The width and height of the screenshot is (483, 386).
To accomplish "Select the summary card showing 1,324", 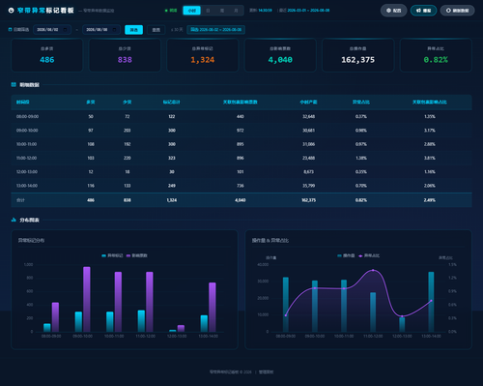I will pyautogui.click(x=203, y=55).
